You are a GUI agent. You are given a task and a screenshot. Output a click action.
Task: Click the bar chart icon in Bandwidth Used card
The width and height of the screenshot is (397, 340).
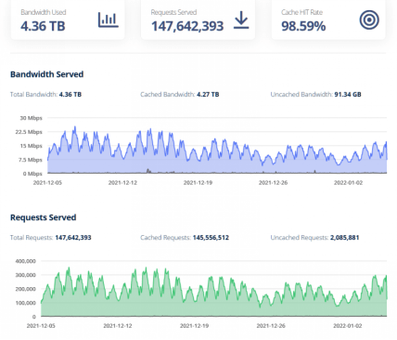pyautogui.click(x=109, y=20)
